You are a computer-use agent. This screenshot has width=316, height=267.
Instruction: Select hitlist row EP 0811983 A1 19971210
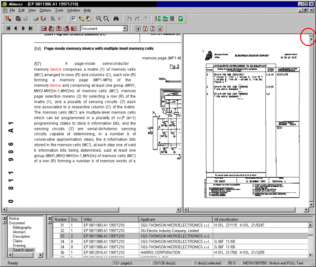pyautogui.click(x=181, y=225)
